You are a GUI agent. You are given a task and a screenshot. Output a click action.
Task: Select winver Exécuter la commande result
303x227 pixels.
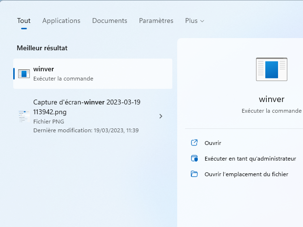pos(93,74)
